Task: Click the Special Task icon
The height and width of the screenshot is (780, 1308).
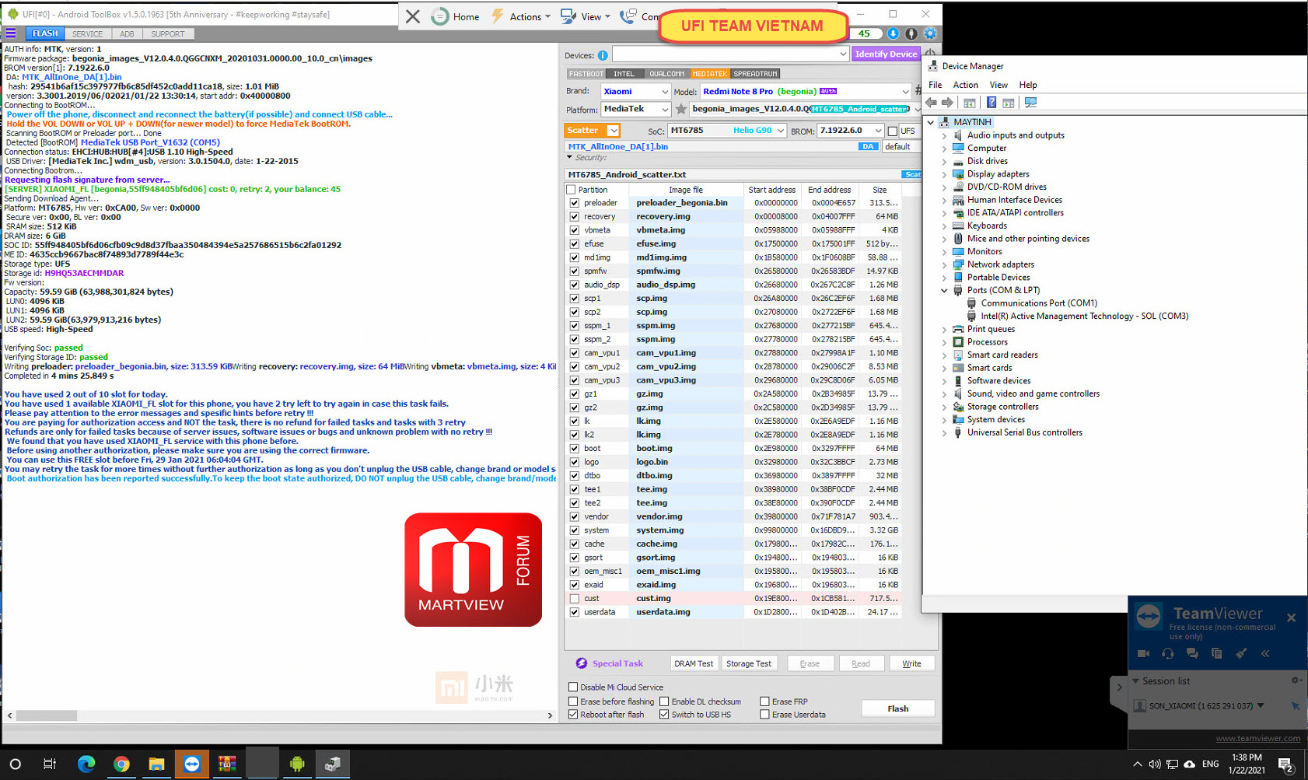Action: click(x=581, y=663)
